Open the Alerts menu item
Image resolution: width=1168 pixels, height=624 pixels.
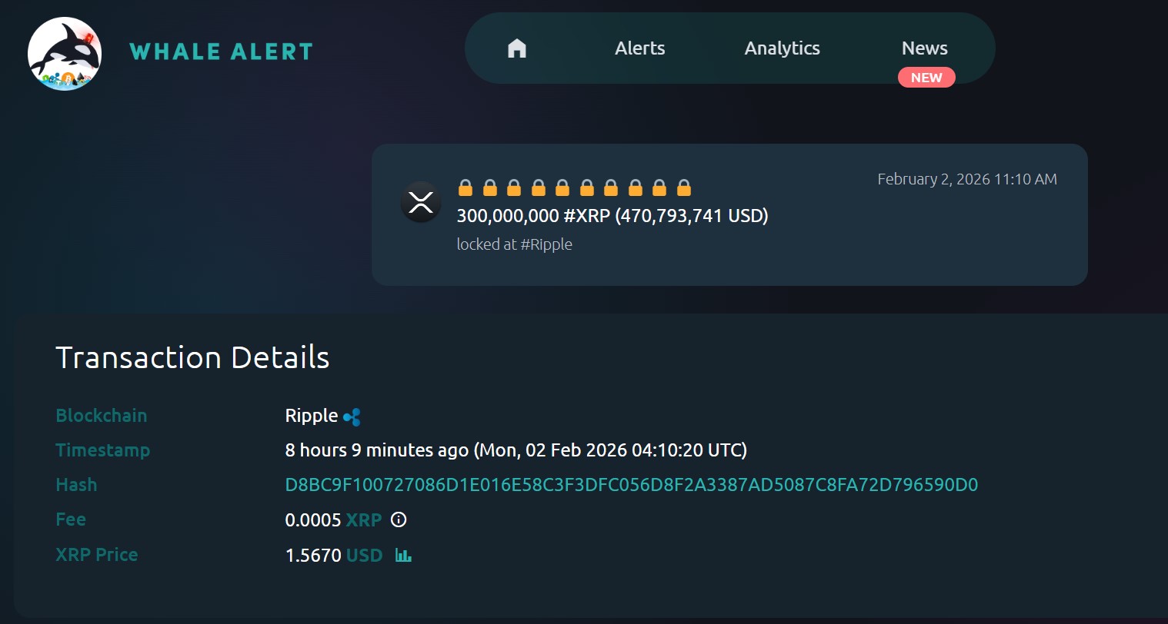click(639, 48)
